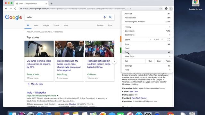Switch to the News search tab
This screenshot has width=205, height=115.
click(x=36, y=26)
